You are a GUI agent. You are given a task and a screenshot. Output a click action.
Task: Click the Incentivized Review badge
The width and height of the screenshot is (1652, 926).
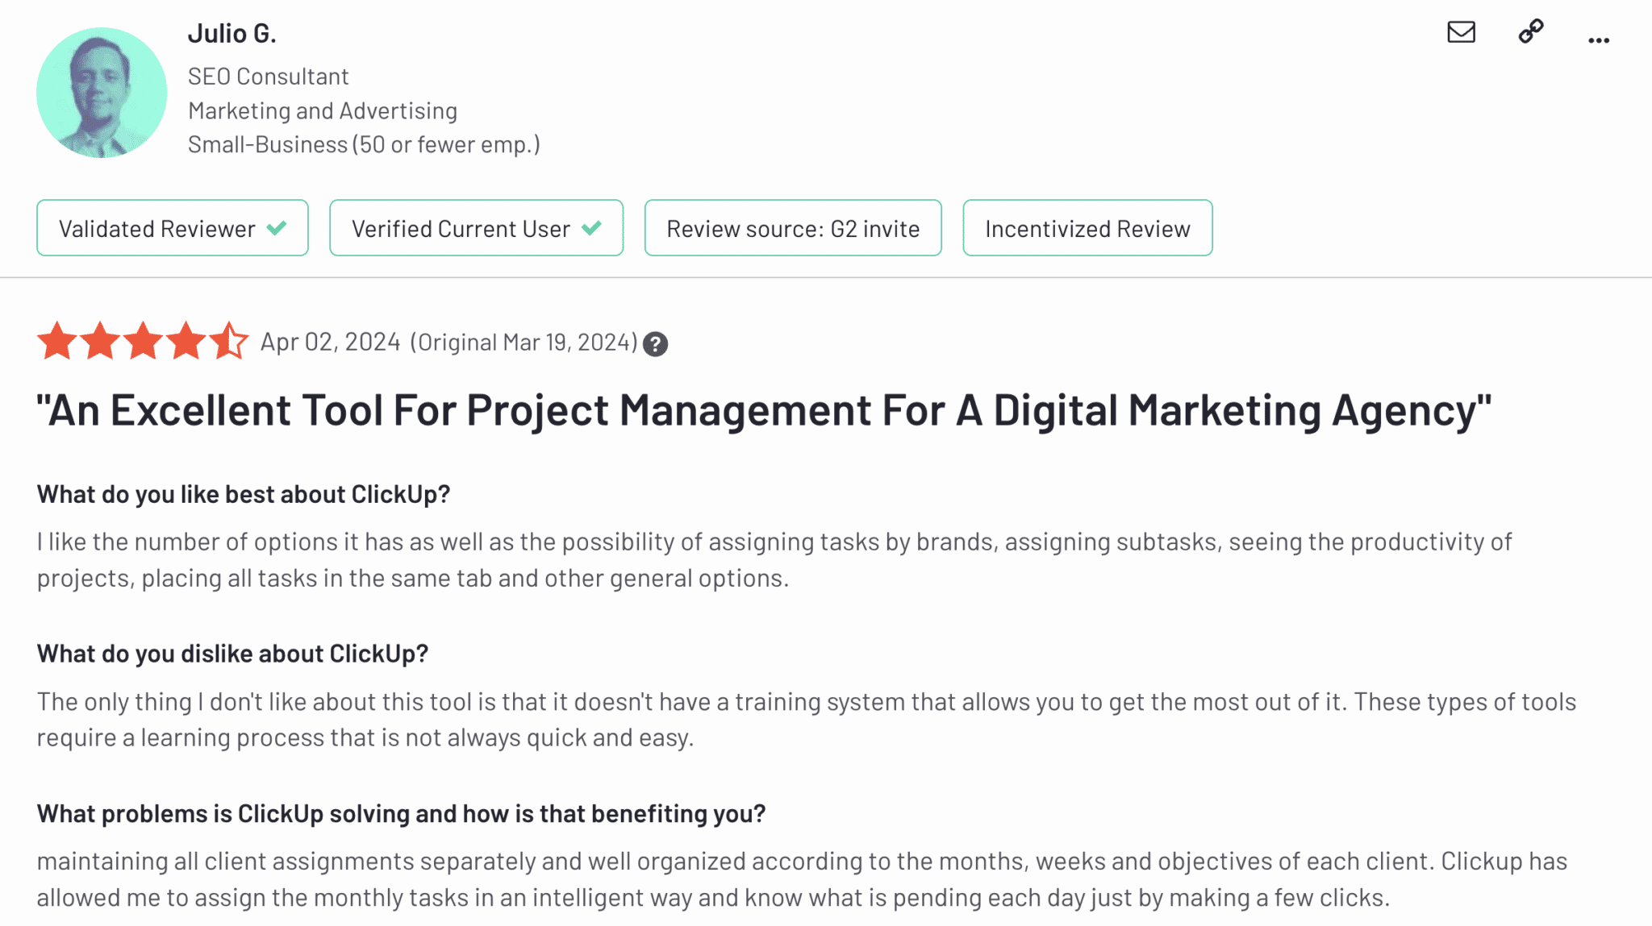pyautogui.click(x=1087, y=228)
